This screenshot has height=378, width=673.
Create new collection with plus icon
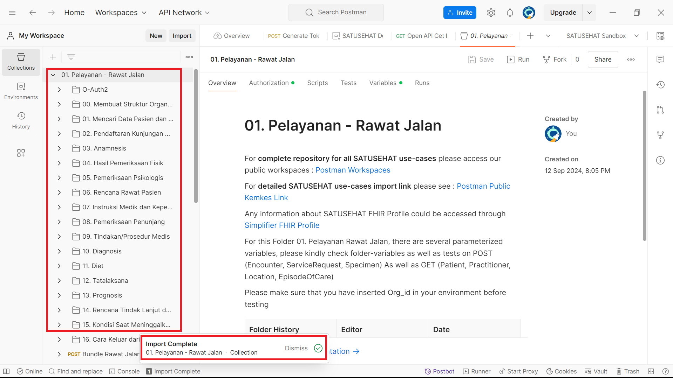53,57
